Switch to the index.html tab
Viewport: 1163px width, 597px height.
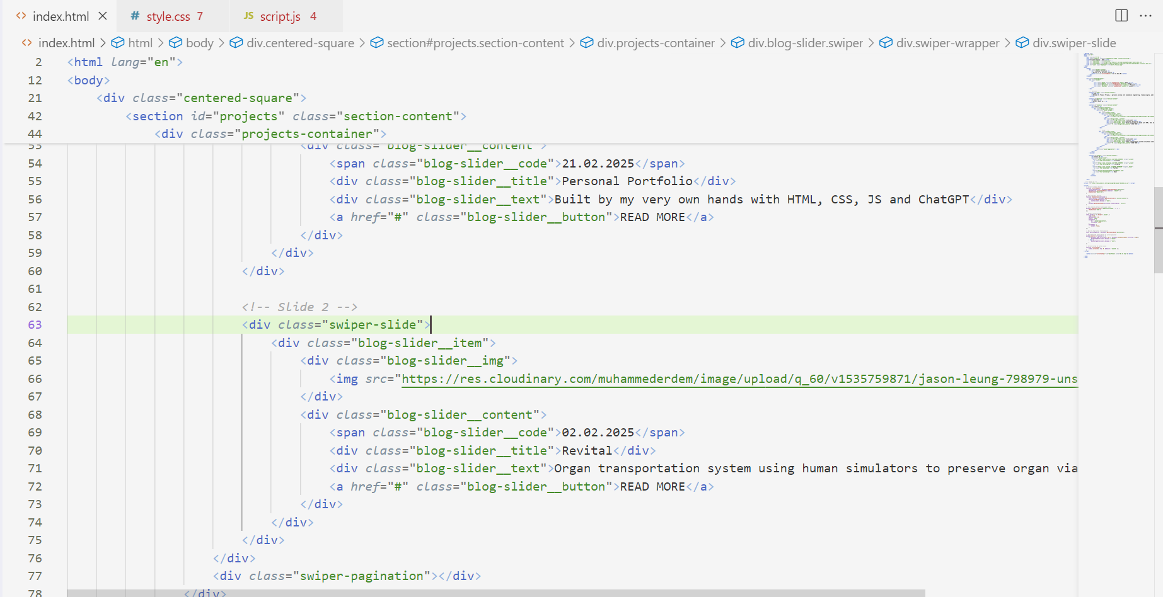tap(61, 16)
